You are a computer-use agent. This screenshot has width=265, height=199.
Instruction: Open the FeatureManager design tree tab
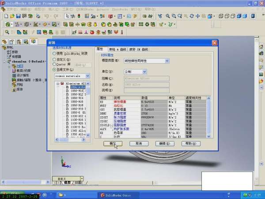[x=4, y=42]
